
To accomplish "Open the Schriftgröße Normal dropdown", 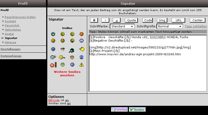I will tap(170, 26).
